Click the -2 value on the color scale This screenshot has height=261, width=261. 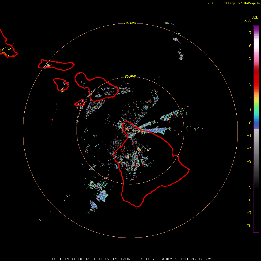[249, 149]
